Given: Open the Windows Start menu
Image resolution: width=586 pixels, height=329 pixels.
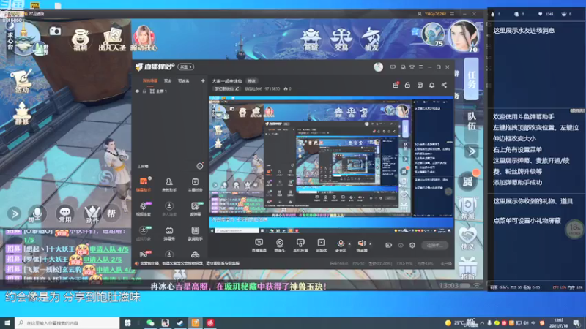Looking at the screenshot, I should point(7,322).
